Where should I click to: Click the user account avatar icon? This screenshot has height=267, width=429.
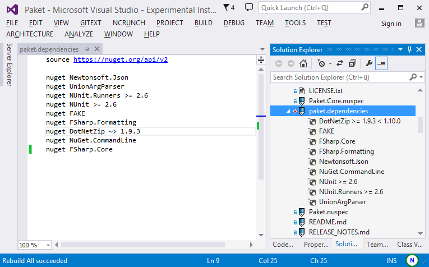tap(419, 23)
